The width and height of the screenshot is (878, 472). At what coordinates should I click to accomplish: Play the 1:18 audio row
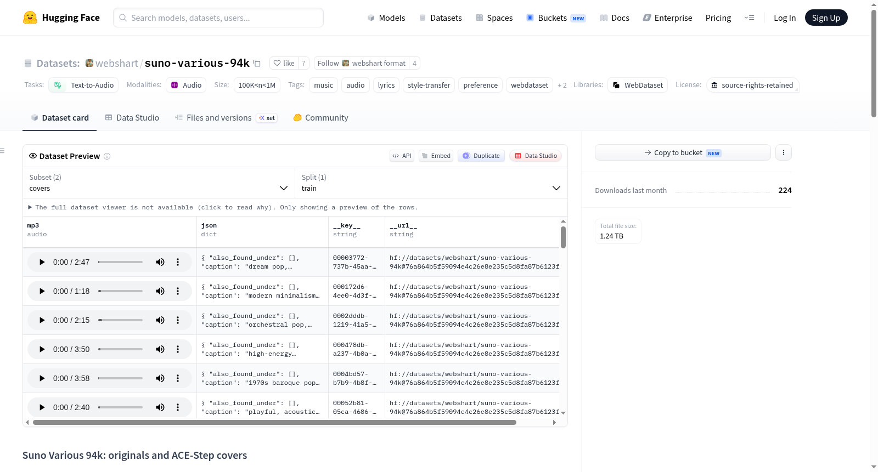(x=42, y=291)
